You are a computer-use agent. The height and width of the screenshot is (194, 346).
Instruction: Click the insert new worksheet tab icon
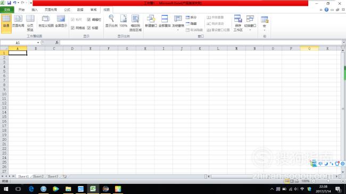point(64,176)
